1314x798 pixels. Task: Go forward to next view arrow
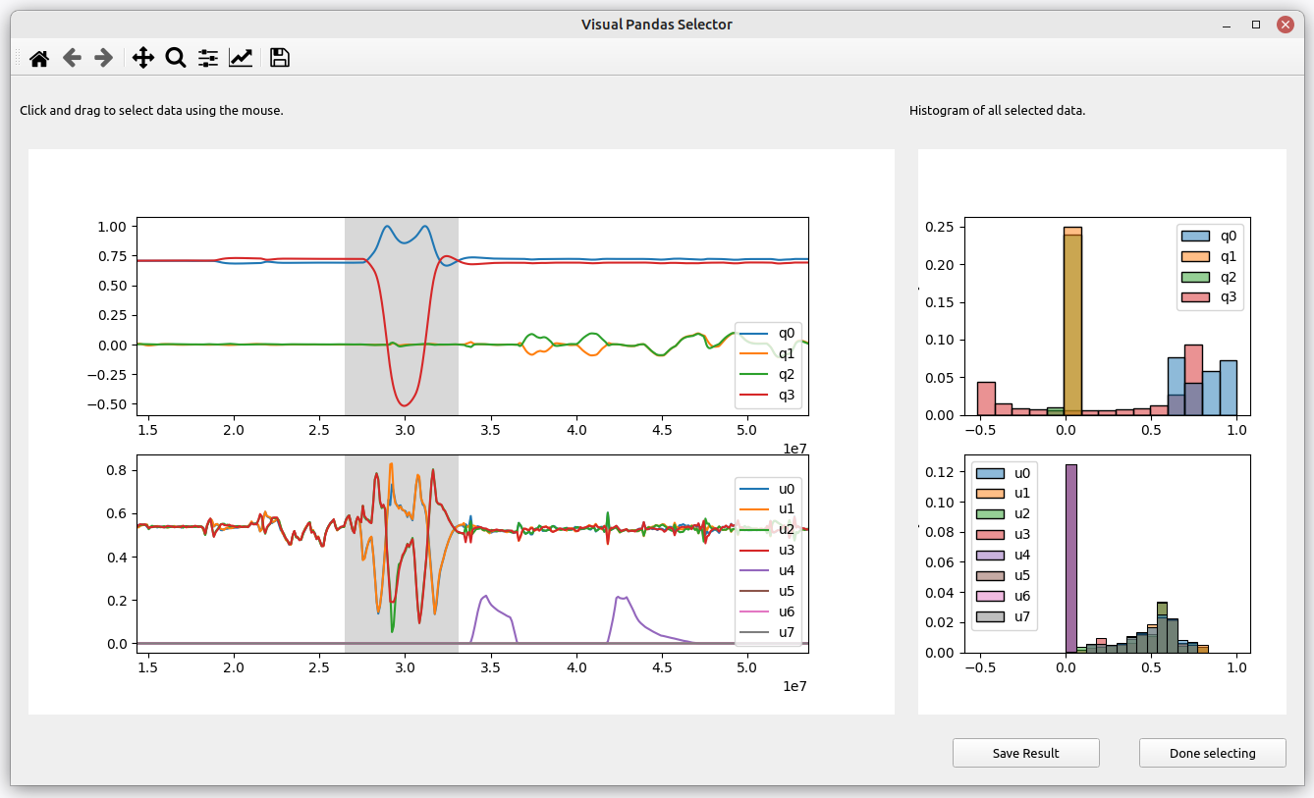pyautogui.click(x=103, y=58)
